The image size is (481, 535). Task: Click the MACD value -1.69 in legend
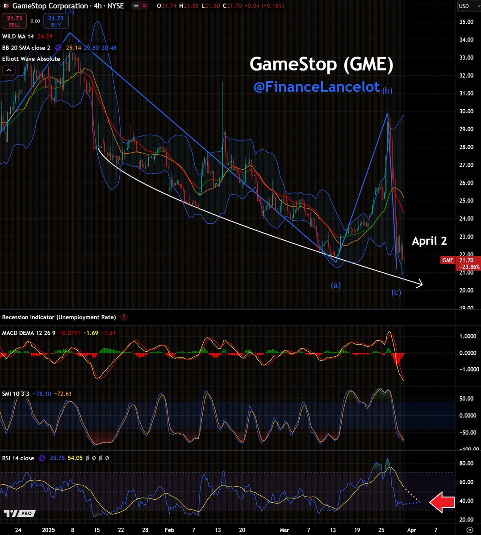point(90,333)
